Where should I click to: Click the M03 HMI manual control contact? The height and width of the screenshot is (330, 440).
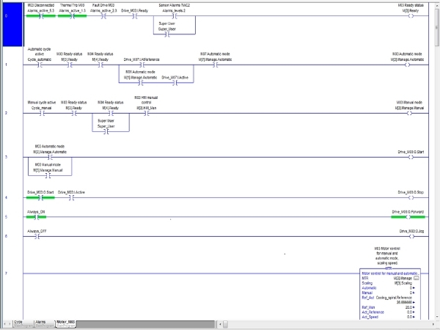pyautogui.click(x=147, y=114)
